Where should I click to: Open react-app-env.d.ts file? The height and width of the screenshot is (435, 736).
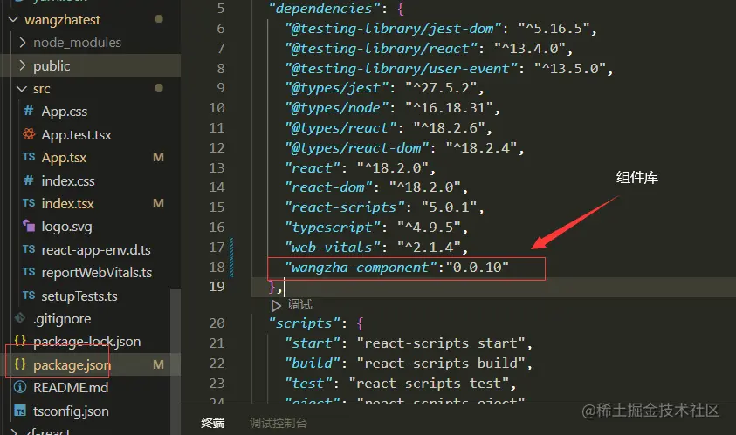[96, 250]
